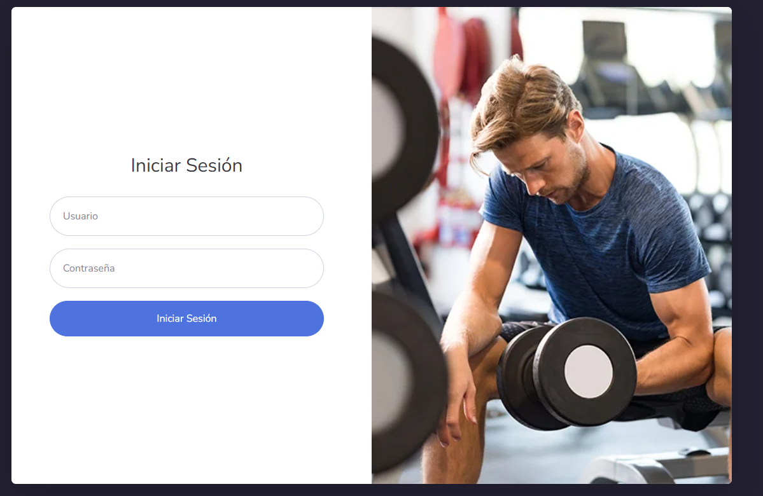Screen dimensions: 763x496
Task: Click empty white area below the login button
Action: coord(186,408)
